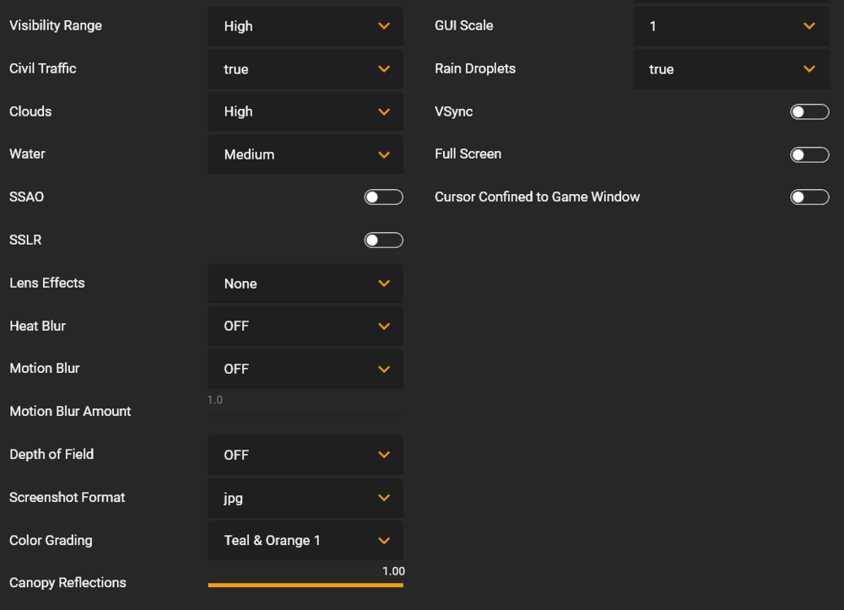The height and width of the screenshot is (610, 844).
Task: Choose a Screenshot Format from dropdown
Action: (305, 498)
